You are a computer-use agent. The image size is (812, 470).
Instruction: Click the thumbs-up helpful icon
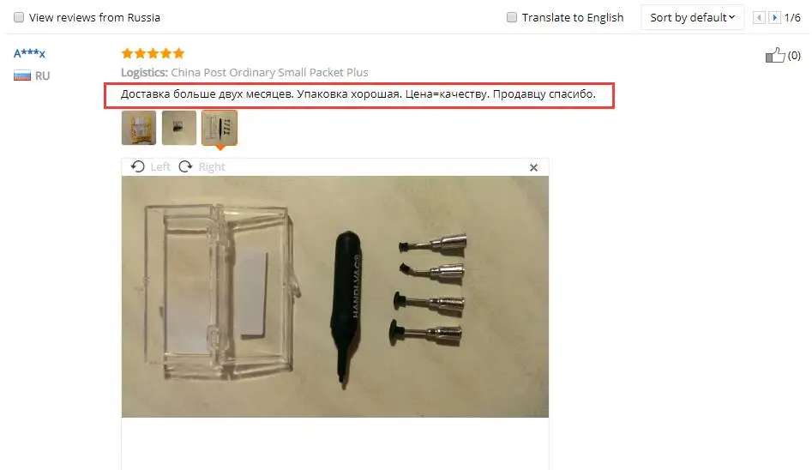(x=775, y=55)
